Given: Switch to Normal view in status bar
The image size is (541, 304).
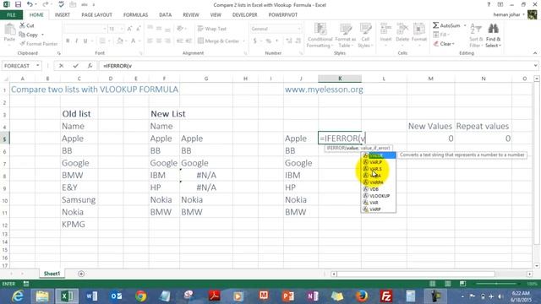Looking at the screenshot, I should coord(432,284).
